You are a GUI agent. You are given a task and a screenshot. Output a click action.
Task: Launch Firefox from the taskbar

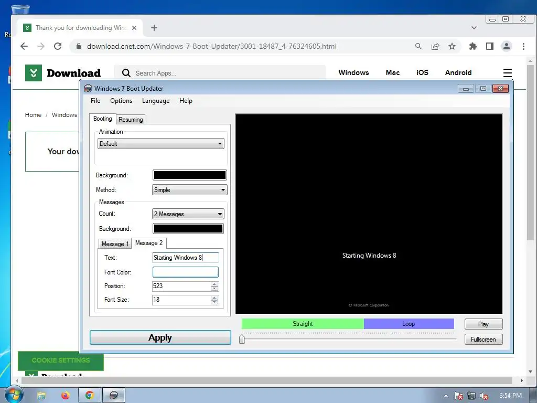[65, 396]
